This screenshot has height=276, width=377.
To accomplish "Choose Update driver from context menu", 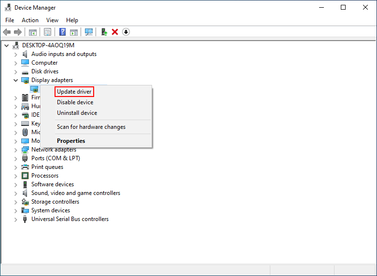I will [96, 92].
